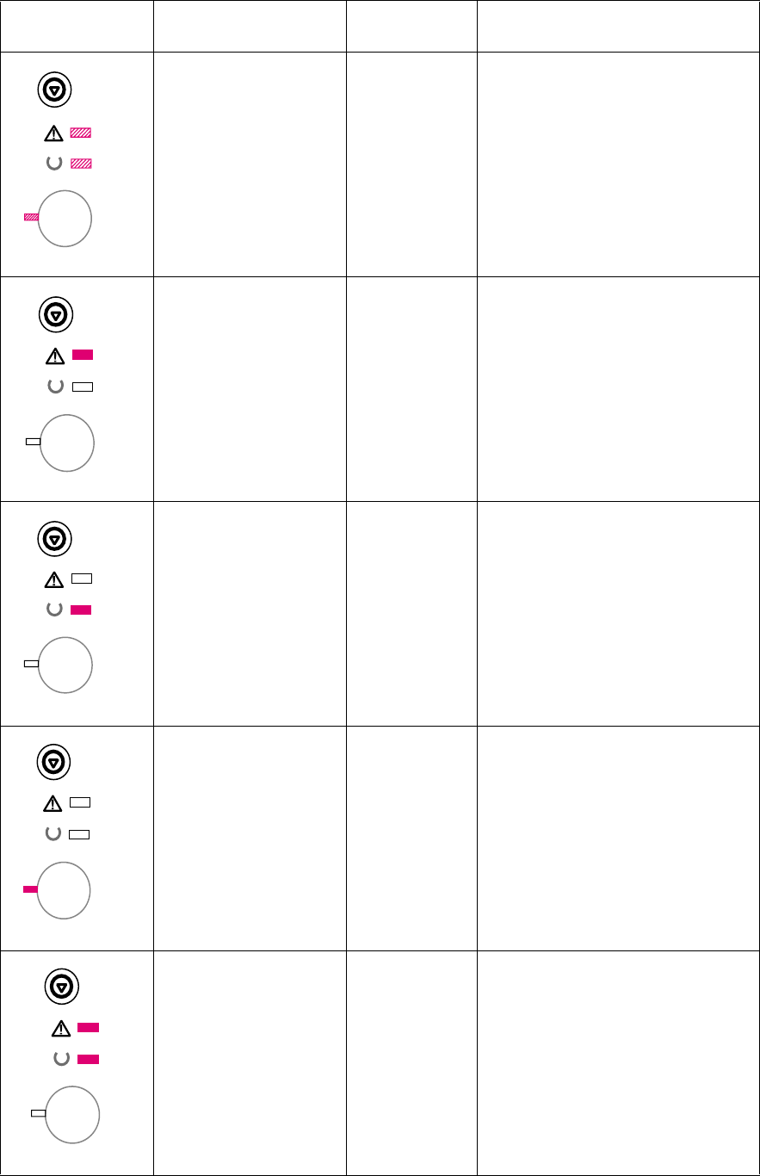760x1176 pixels.
Task: Click the Attention triangle icon in the last row
Action: coord(61,1027)
